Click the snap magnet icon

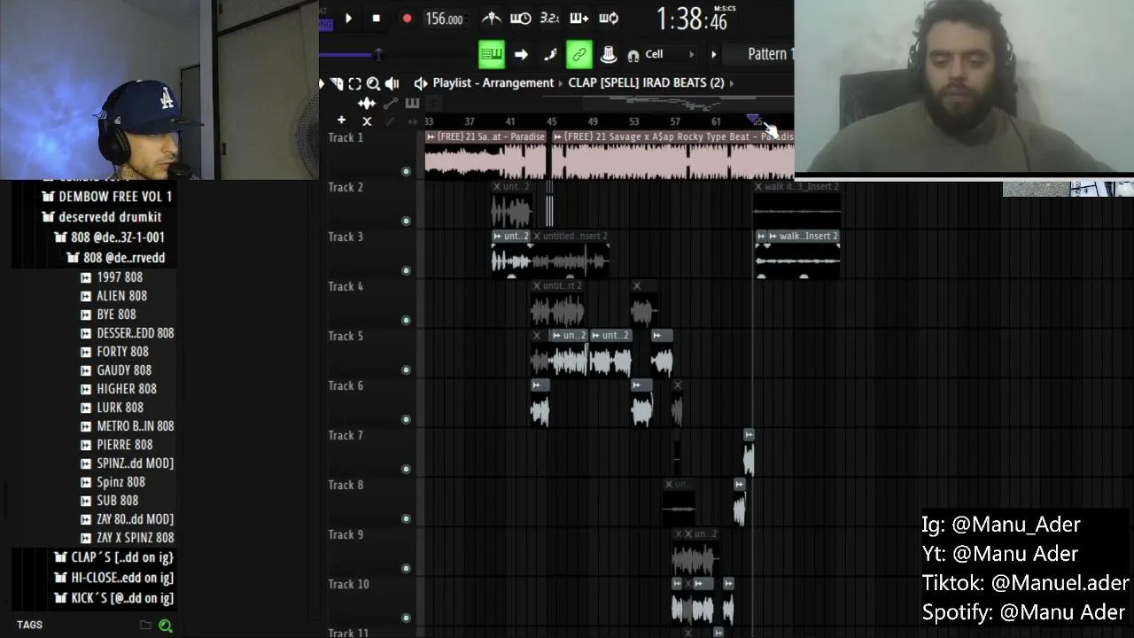(x=633, y=56)
